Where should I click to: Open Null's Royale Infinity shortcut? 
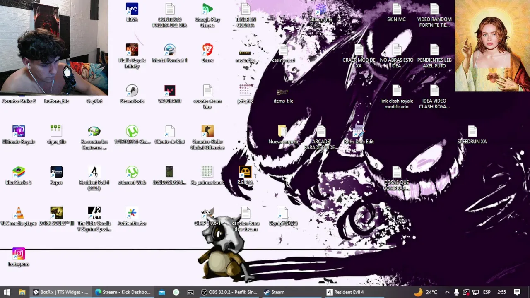[x=132, y=56]
